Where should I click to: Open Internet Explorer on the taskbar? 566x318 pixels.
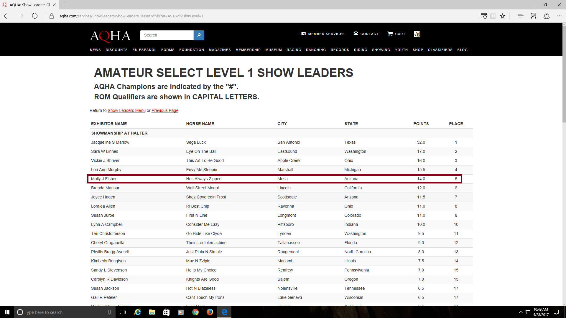pos(137,312)
